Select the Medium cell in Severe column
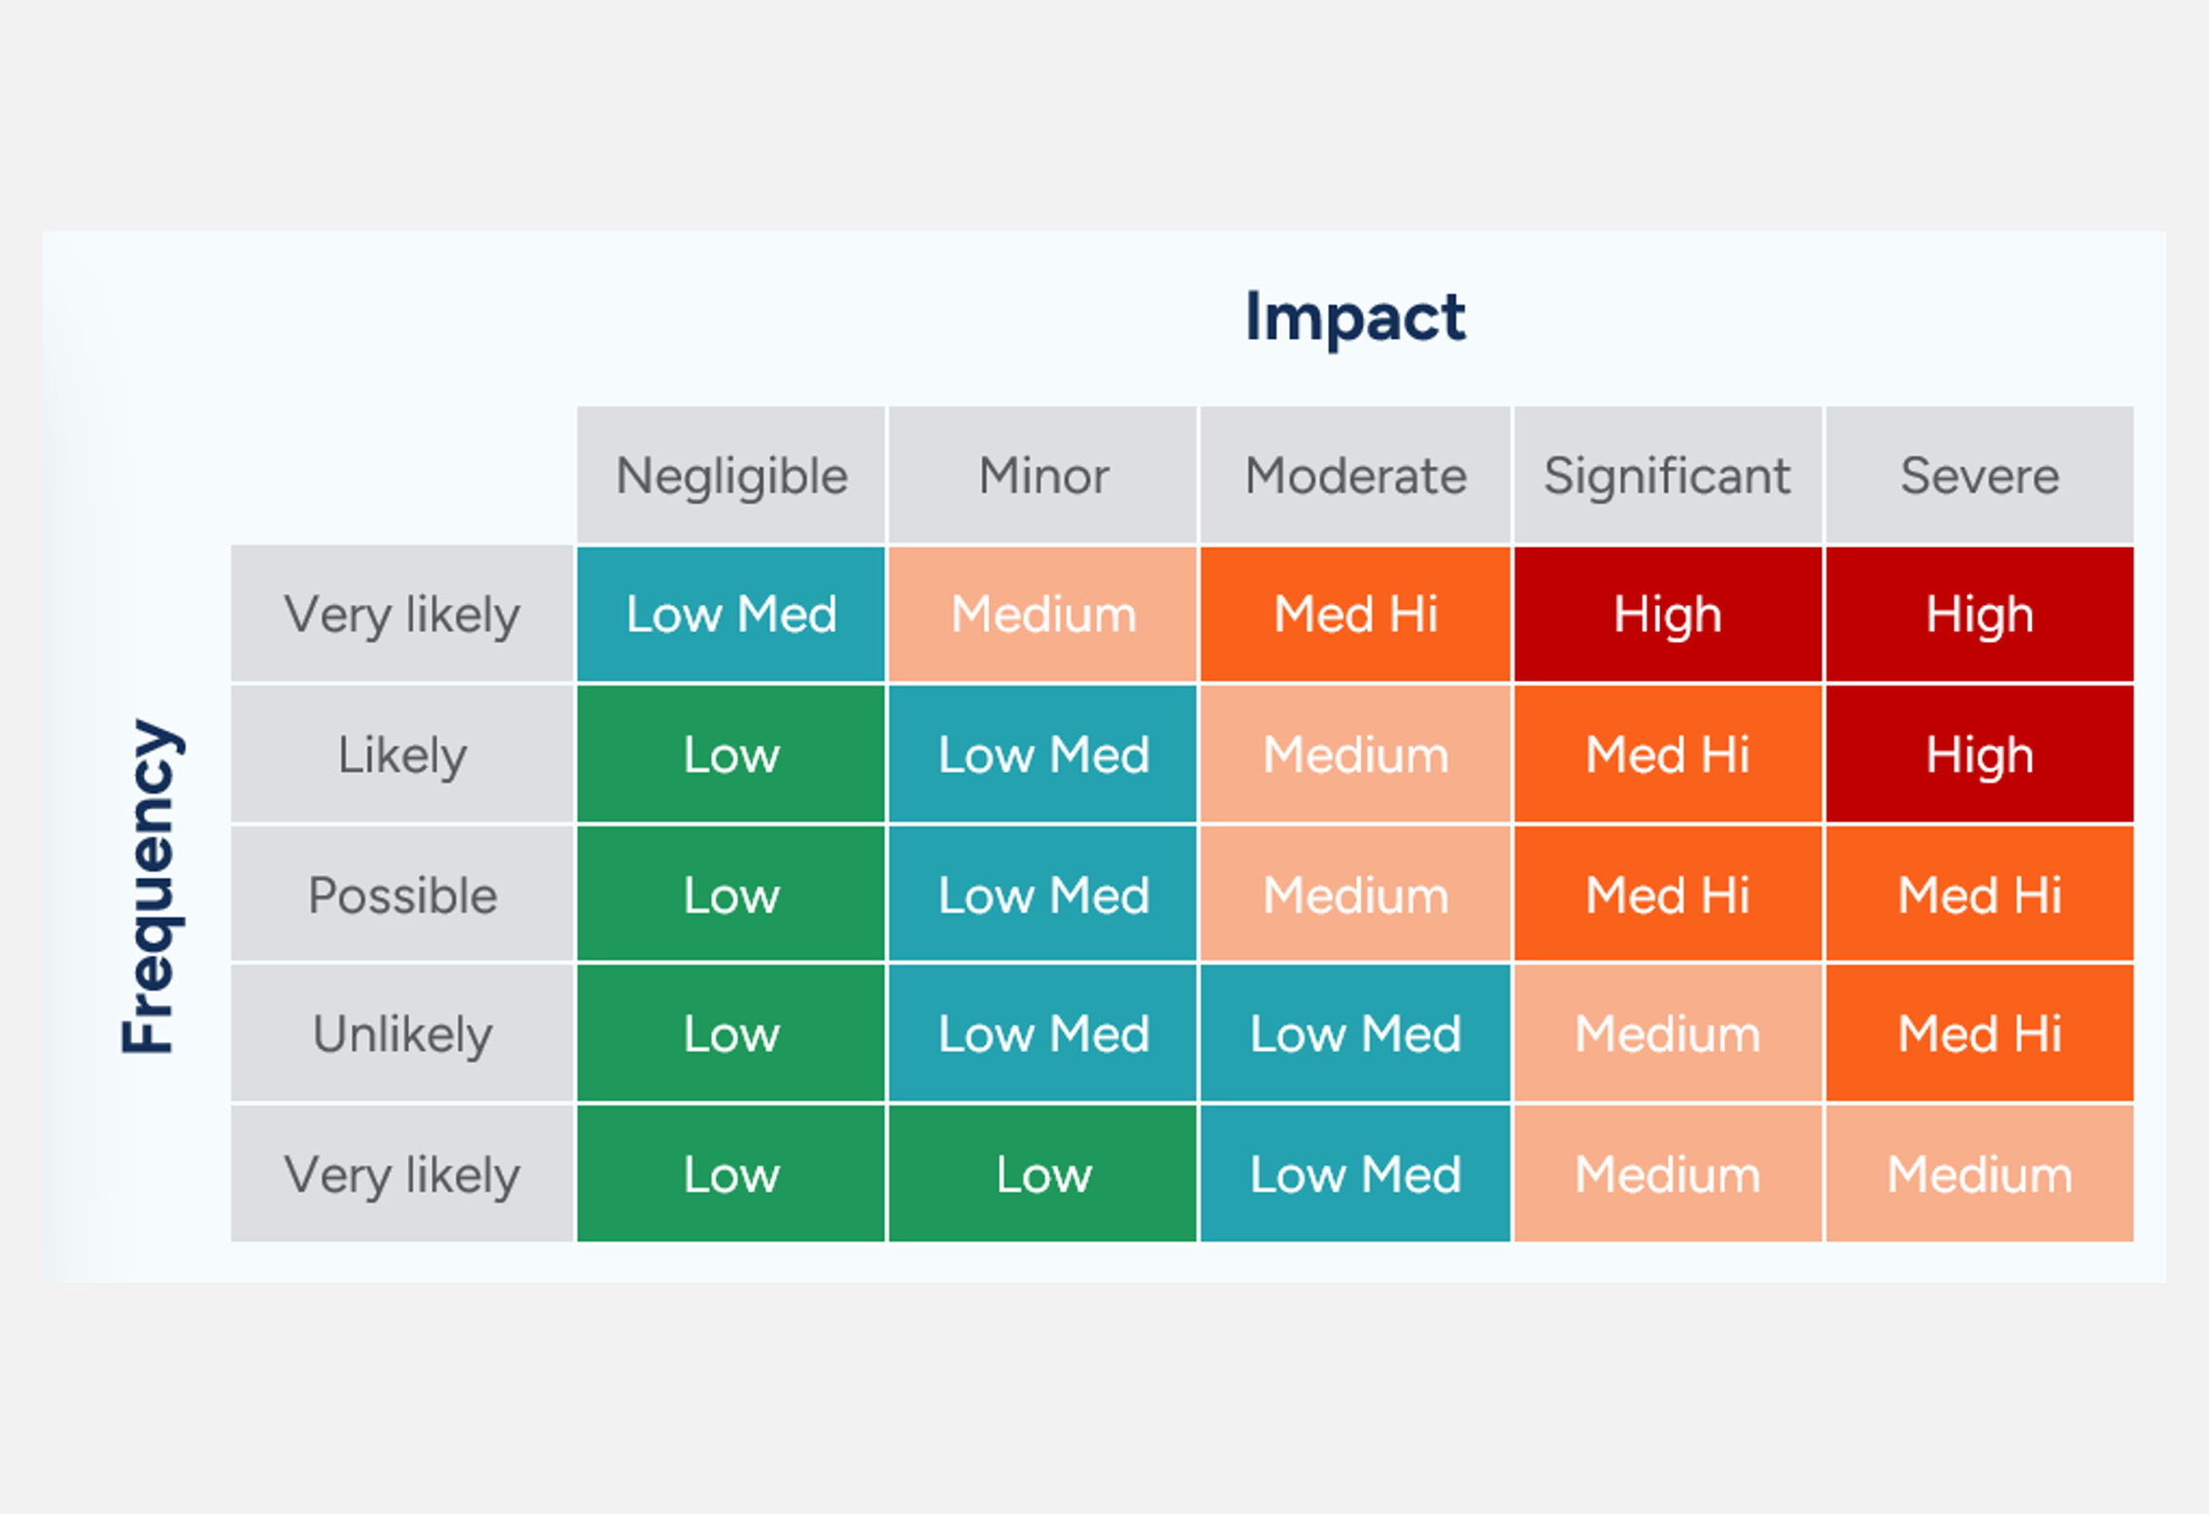Viewport: 2209px width, 1514px height. click(x=1979, y=1174)
